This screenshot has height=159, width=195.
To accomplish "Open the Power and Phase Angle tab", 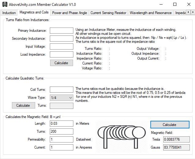I will tap(69, 13).
